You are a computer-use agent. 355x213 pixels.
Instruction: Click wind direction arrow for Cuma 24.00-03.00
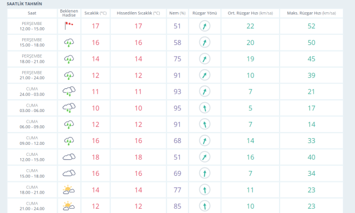point(205,92)
